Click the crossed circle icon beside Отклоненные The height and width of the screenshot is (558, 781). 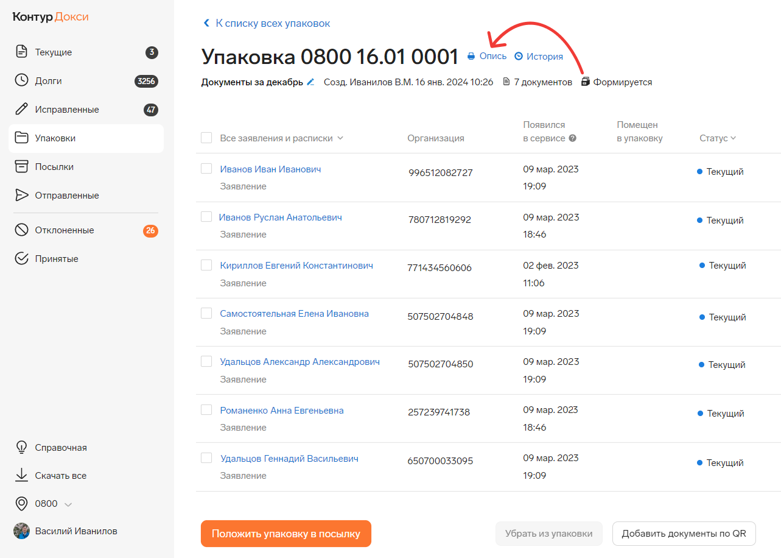21,230
